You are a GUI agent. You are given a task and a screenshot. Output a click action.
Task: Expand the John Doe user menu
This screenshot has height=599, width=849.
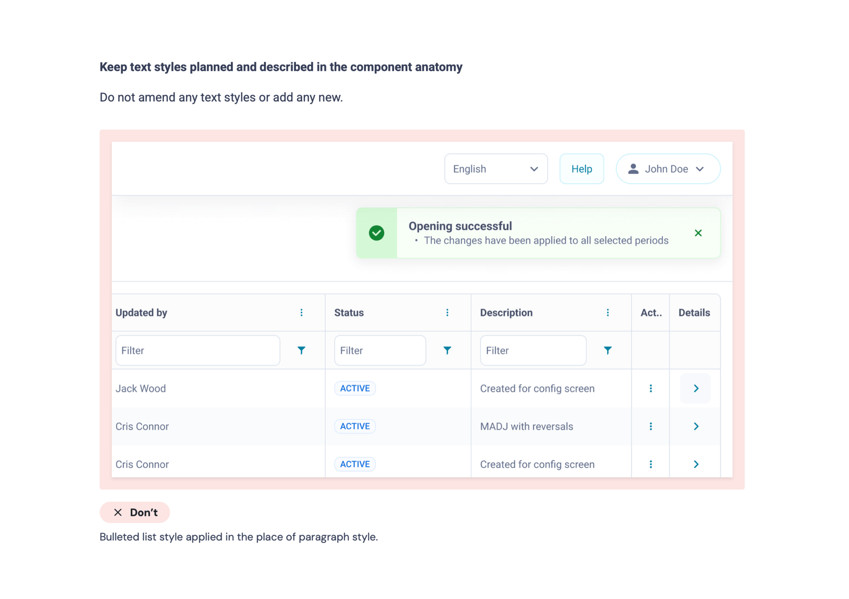(x=668, y=169)
